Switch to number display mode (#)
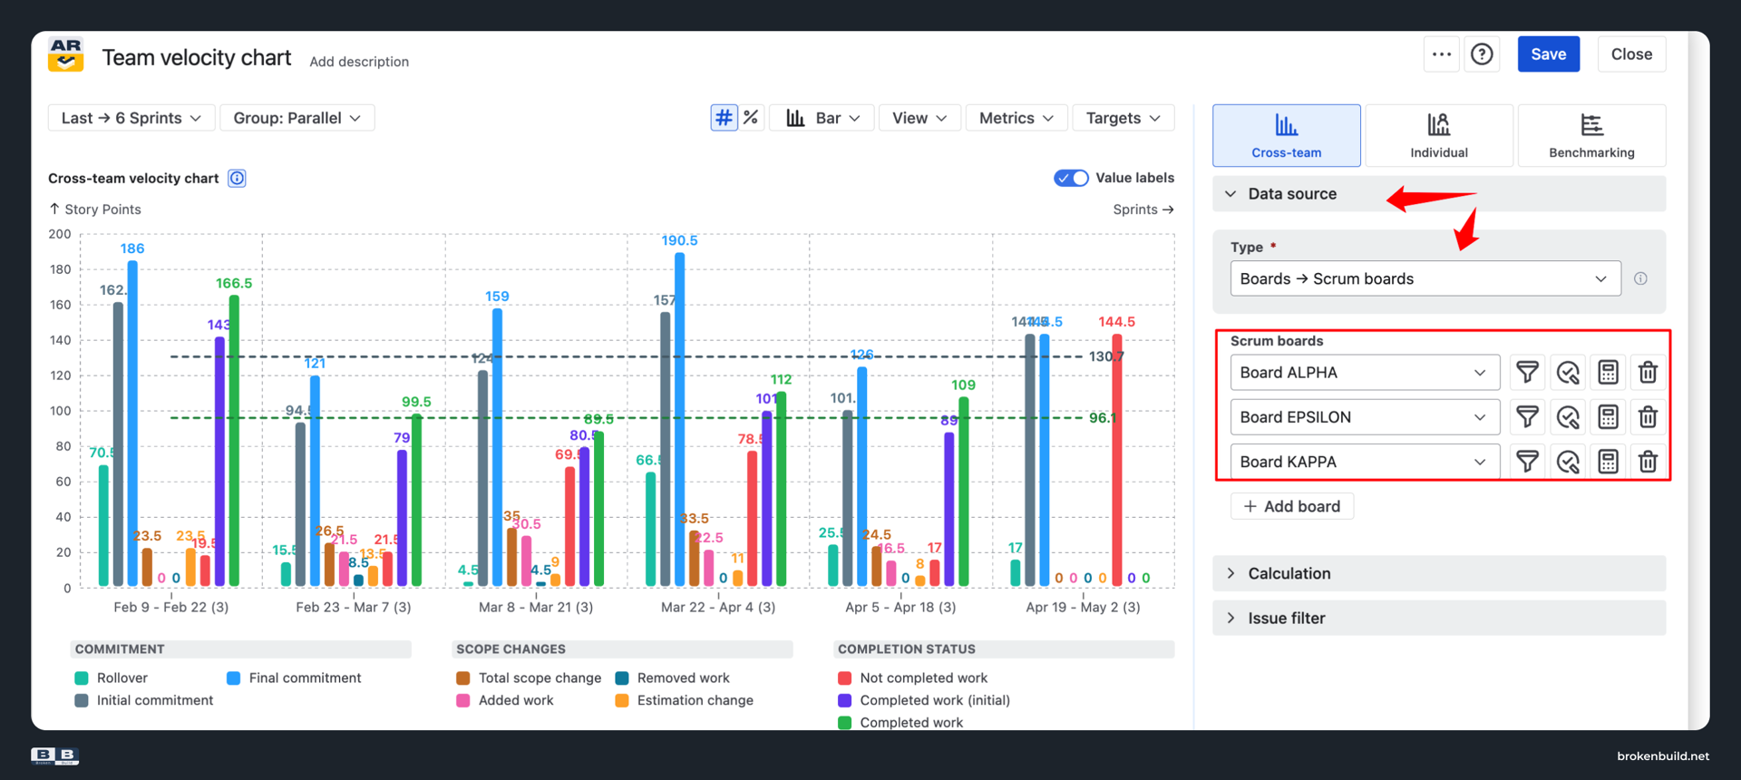 (724, 118)
